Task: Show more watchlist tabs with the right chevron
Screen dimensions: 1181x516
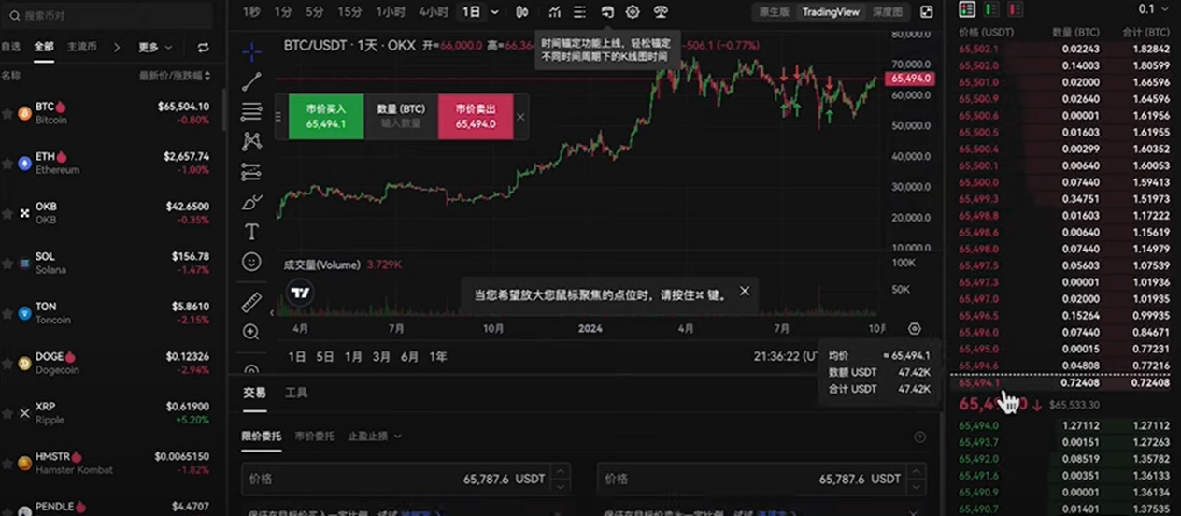Action: point(117,47)
